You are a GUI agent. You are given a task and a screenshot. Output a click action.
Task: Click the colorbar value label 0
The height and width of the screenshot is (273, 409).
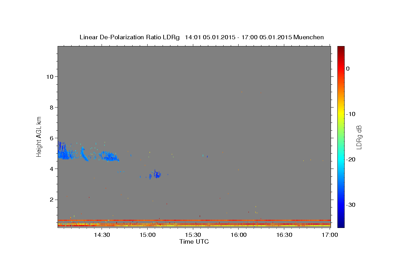(348, 69)
